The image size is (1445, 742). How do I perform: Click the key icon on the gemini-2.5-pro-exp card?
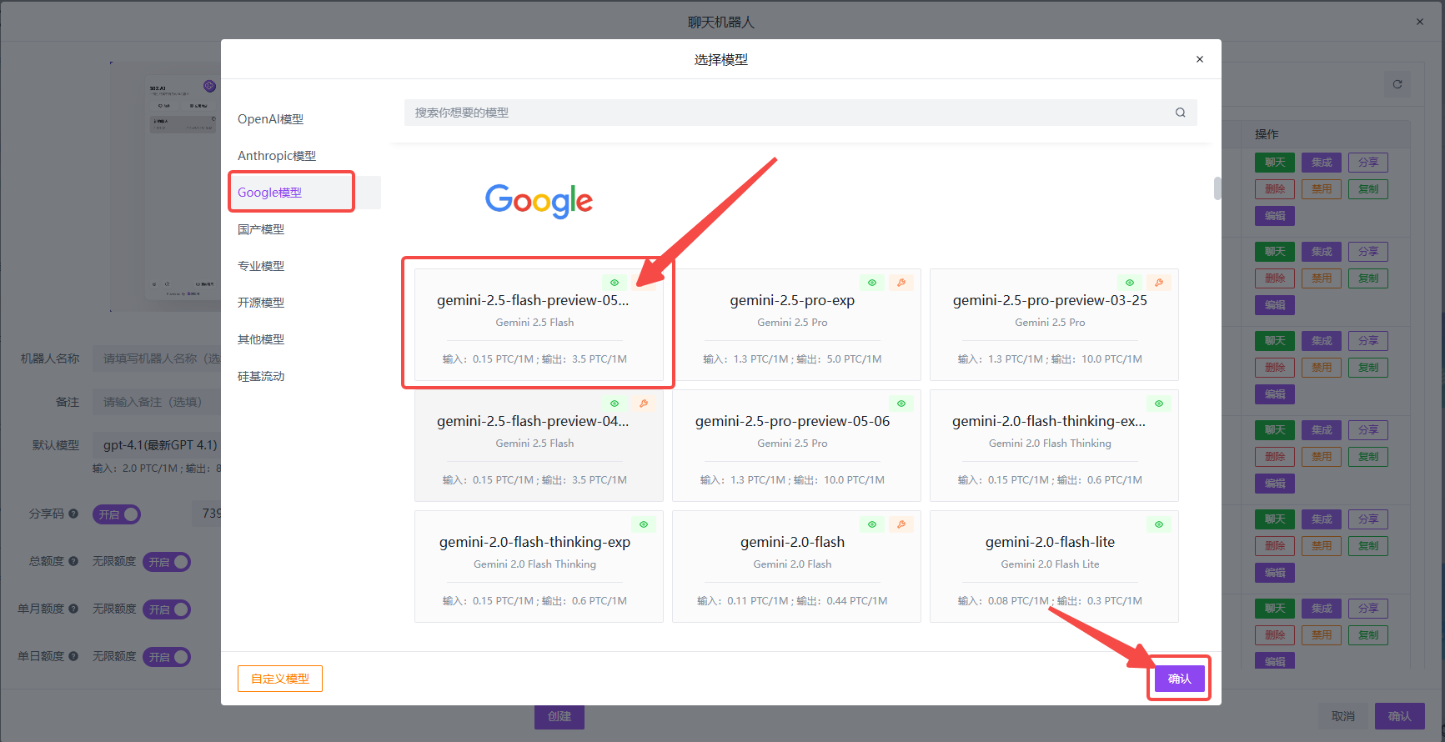click(901, 283)
